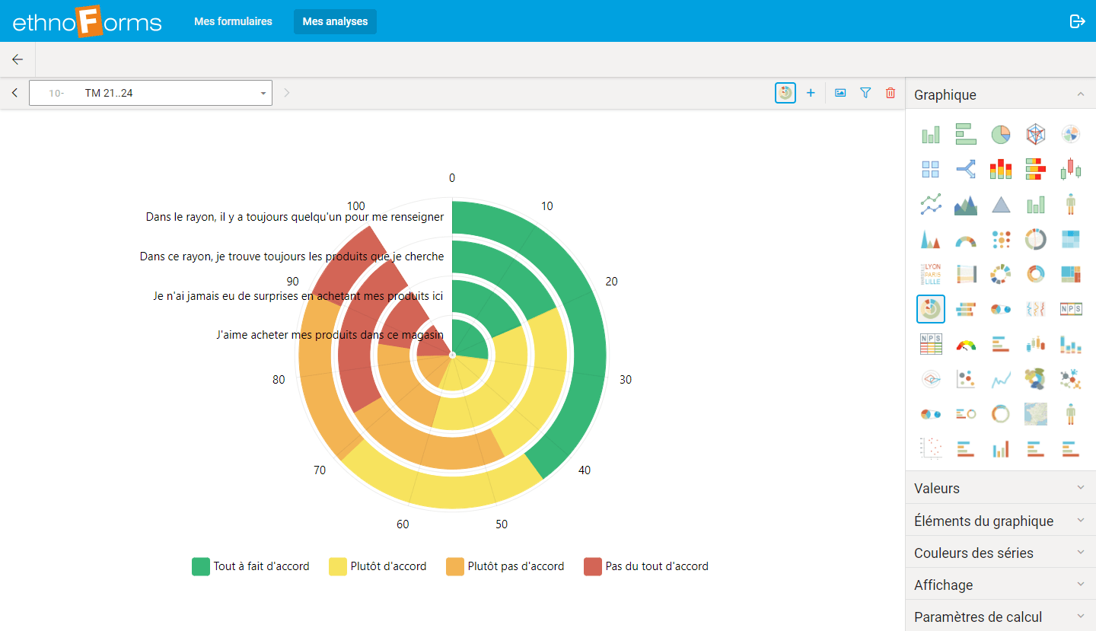Expand the Valeurs section
This screenshot has height=631, width=1096.
pos(1001,488)
